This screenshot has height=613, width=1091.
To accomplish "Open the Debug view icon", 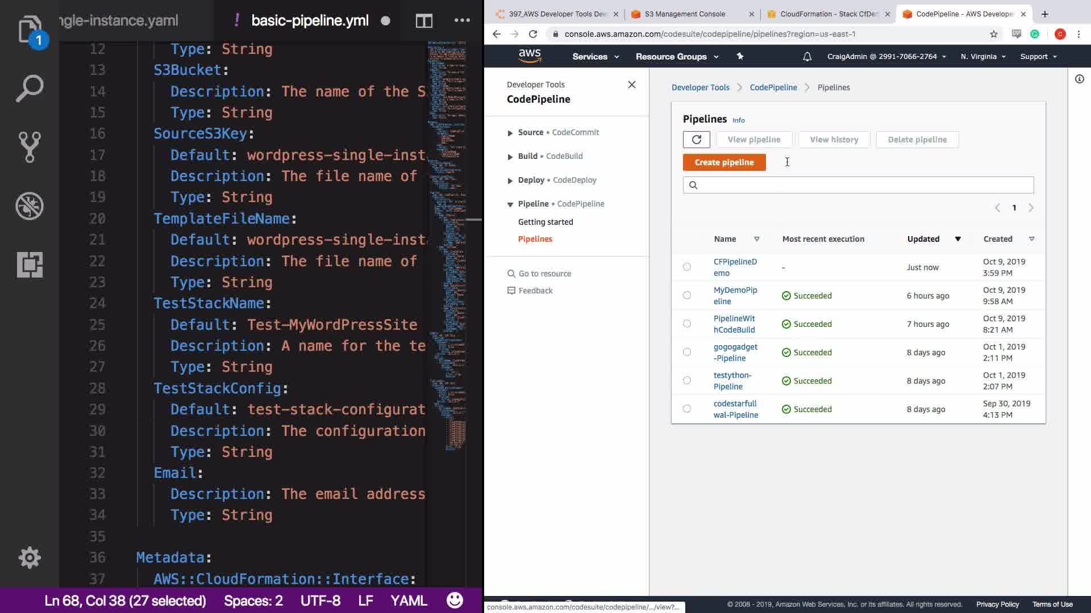I will [x=30, y=206].
